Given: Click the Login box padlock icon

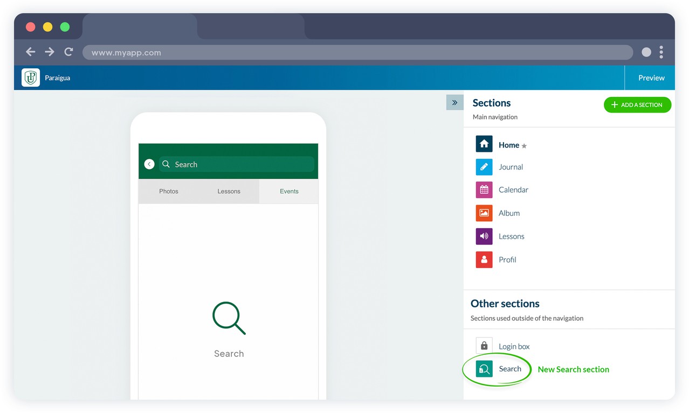Looking at the screenshot, I should (484, 346).
